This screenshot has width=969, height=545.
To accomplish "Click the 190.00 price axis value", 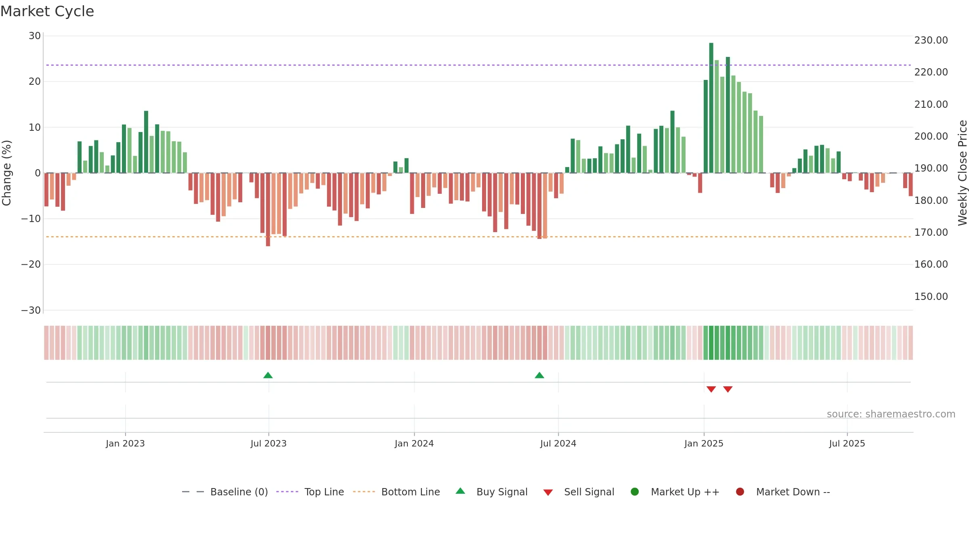I will pyautogui.click(x=931, y=168).
